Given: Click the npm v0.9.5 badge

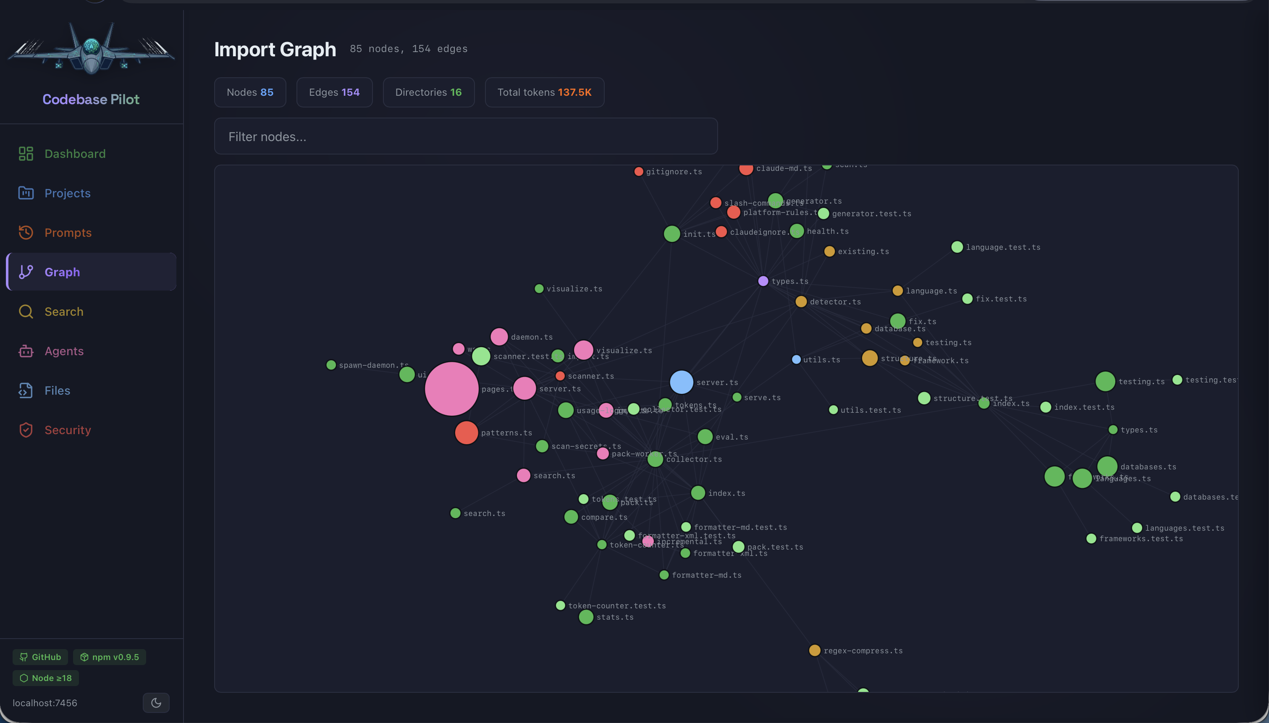Looking at the screenshot, I should point(109,657).
